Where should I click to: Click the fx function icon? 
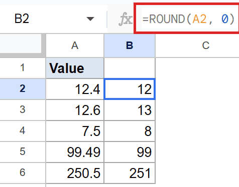click(x=126, y=19)
